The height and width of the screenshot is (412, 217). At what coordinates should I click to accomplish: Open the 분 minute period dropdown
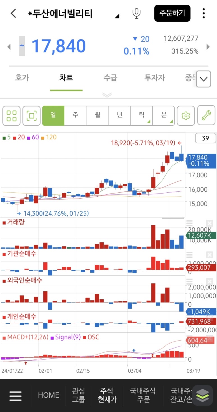pos(164,115)
